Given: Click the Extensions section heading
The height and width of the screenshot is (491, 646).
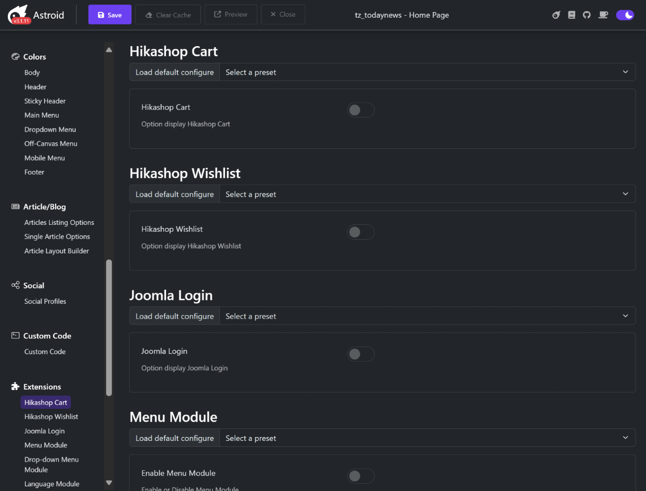Looking at the screenshot, I should (x=42, y=387).
